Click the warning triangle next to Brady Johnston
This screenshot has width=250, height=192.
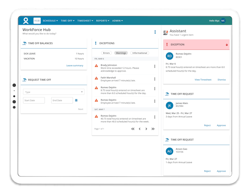[x=96, y=66]
